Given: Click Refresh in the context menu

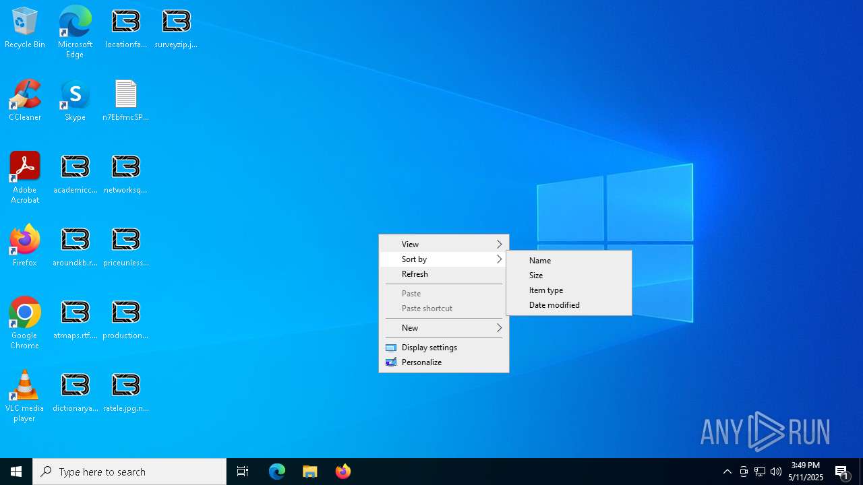Looking at the screenshot, I should (x=444, y=273).
